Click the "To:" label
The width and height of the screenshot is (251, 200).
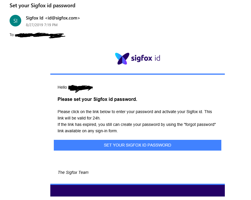(x=12, y=35)
